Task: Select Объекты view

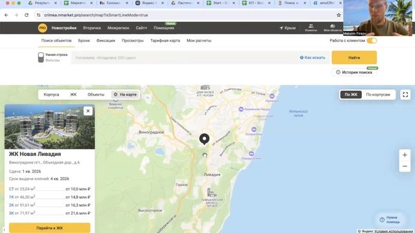Action: [96, 94]
